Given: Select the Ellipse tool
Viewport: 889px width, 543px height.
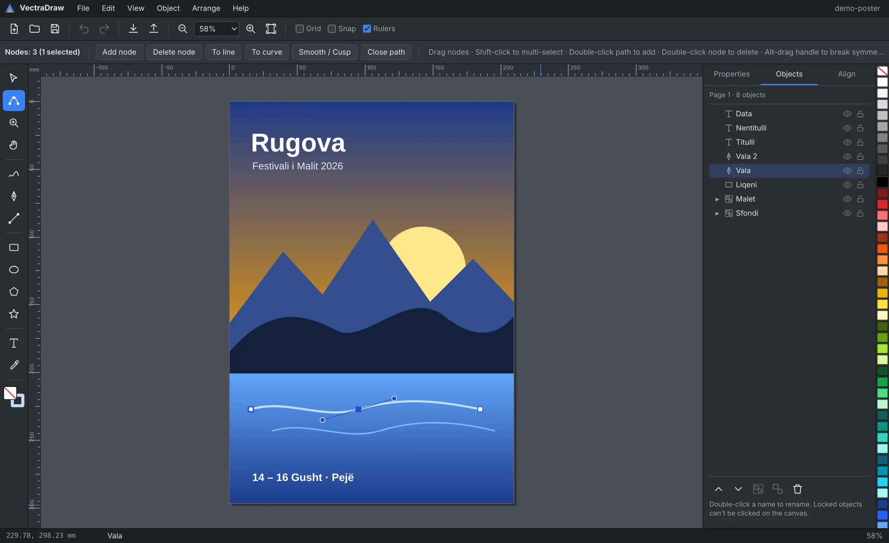Looking at the screenshot, I should pyautogui.click(x=14, y=269).
